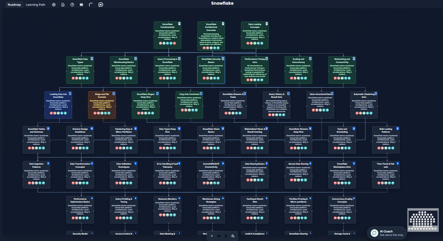Viewport: 443px width, 241px height.
Task: Click the minimap overview thumbnail
Action: [x=423, y=220]
